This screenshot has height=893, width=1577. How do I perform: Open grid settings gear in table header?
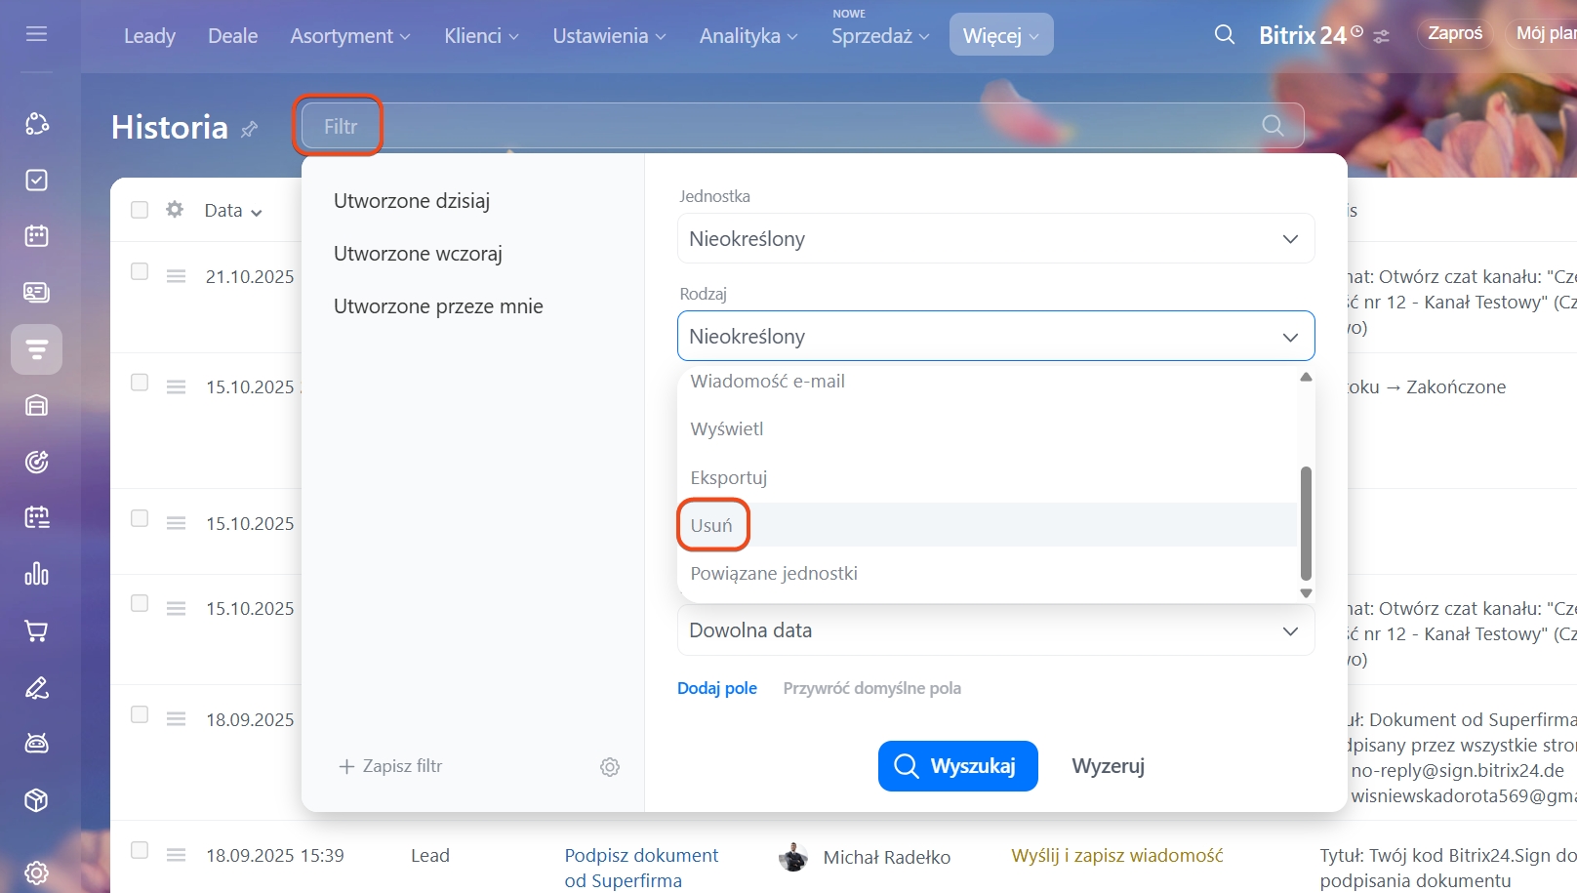click(x=175, y=210)
